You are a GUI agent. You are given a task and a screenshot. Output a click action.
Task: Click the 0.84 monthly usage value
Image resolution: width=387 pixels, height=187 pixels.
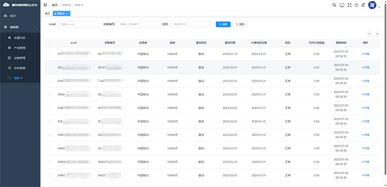316,122
